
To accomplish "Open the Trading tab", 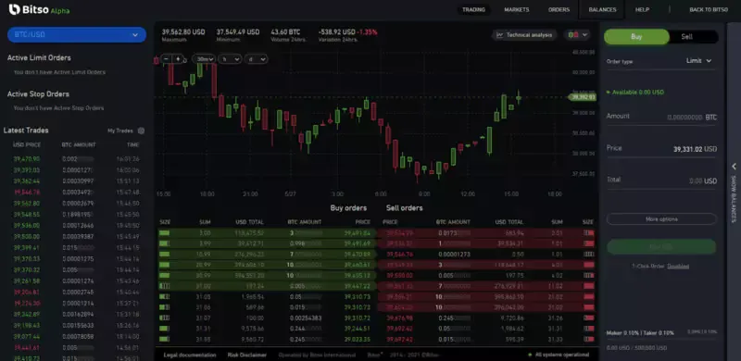I will point(474,9).
